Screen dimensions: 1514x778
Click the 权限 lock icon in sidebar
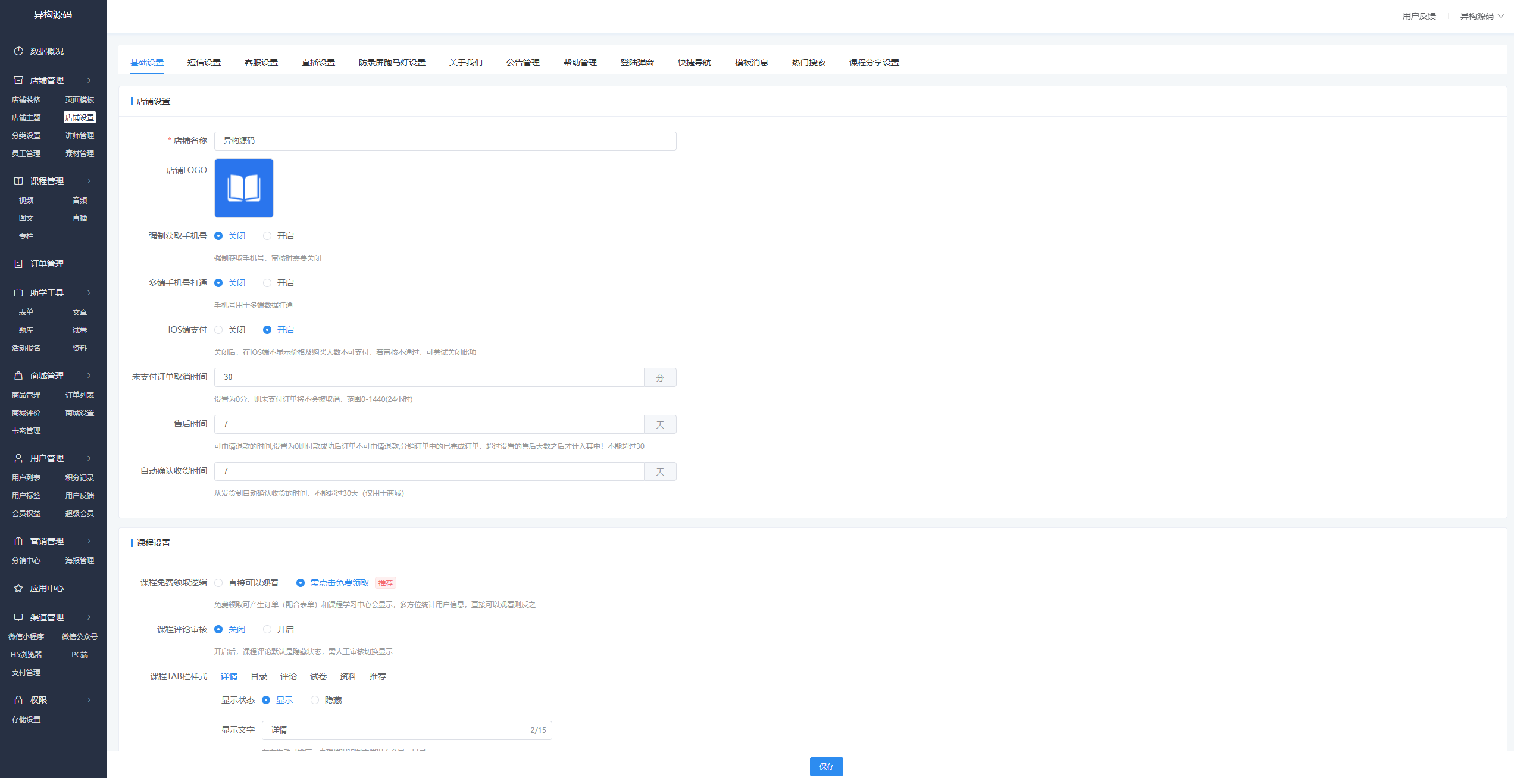pyautogui.click(x=18, y=700)
